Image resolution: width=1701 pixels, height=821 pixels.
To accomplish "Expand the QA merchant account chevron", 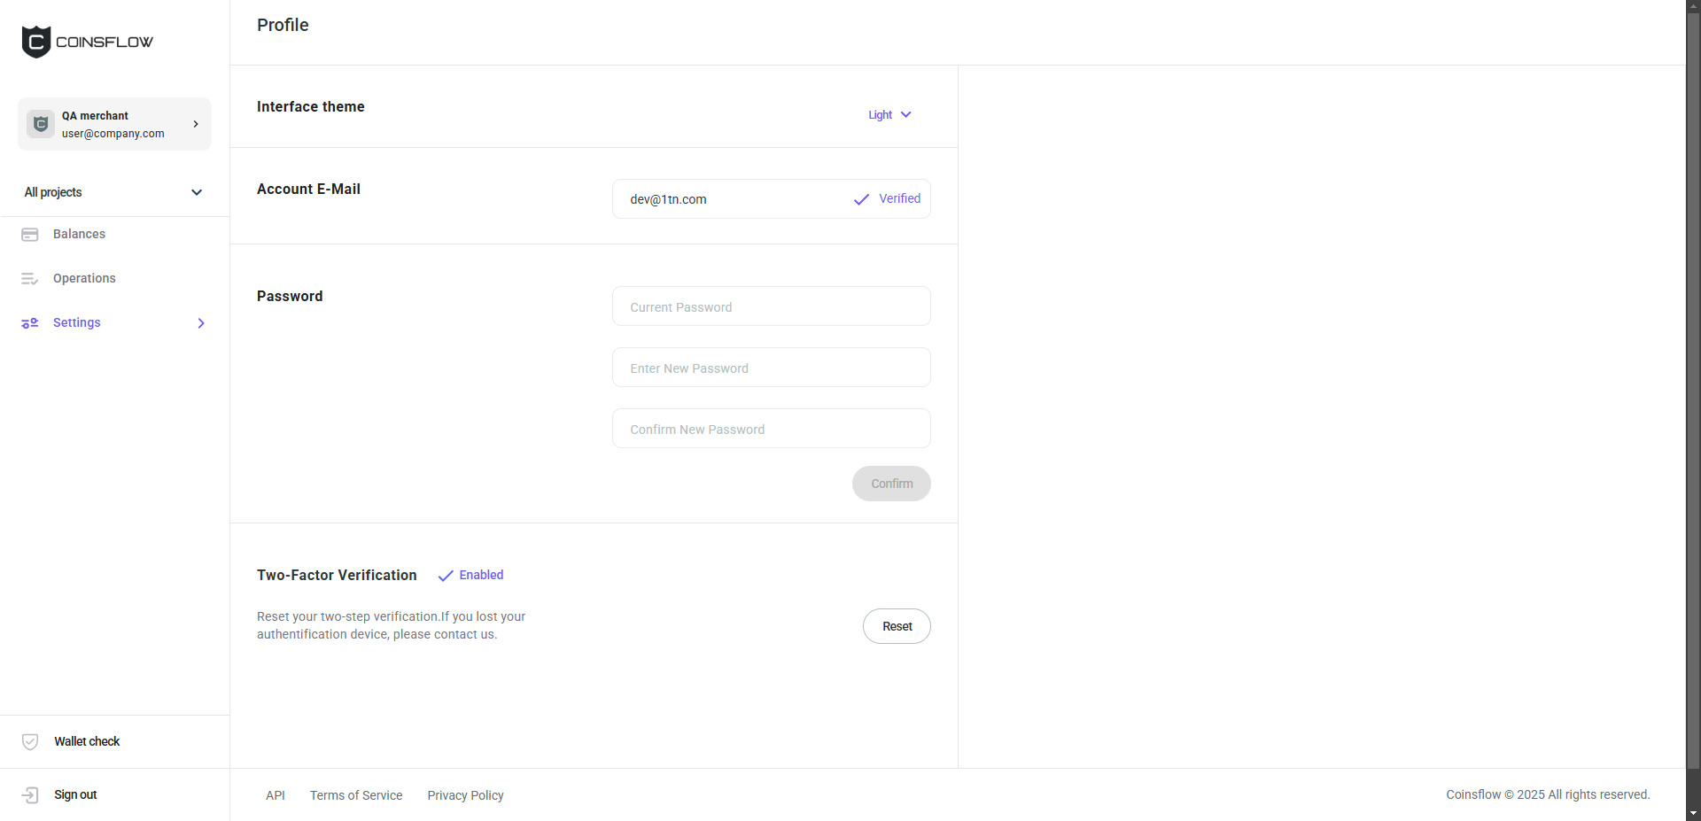I will click(196, 124).
